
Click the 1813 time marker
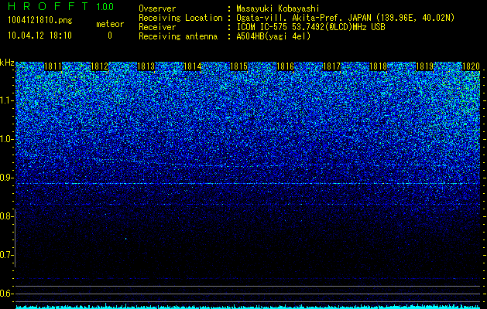(x=146, y=66)
